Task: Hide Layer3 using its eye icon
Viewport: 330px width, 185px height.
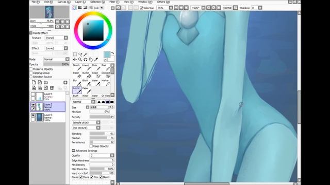Action: click(x=33, y=115)
